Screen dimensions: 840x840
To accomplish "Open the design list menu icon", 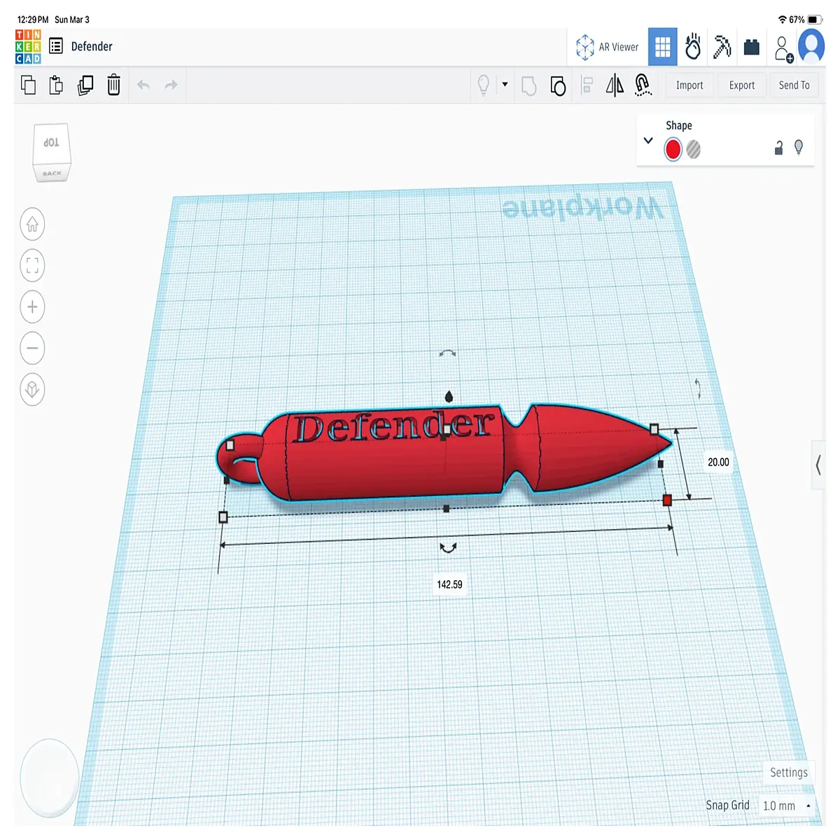I will pyautogui.click(x=56, y=46).
